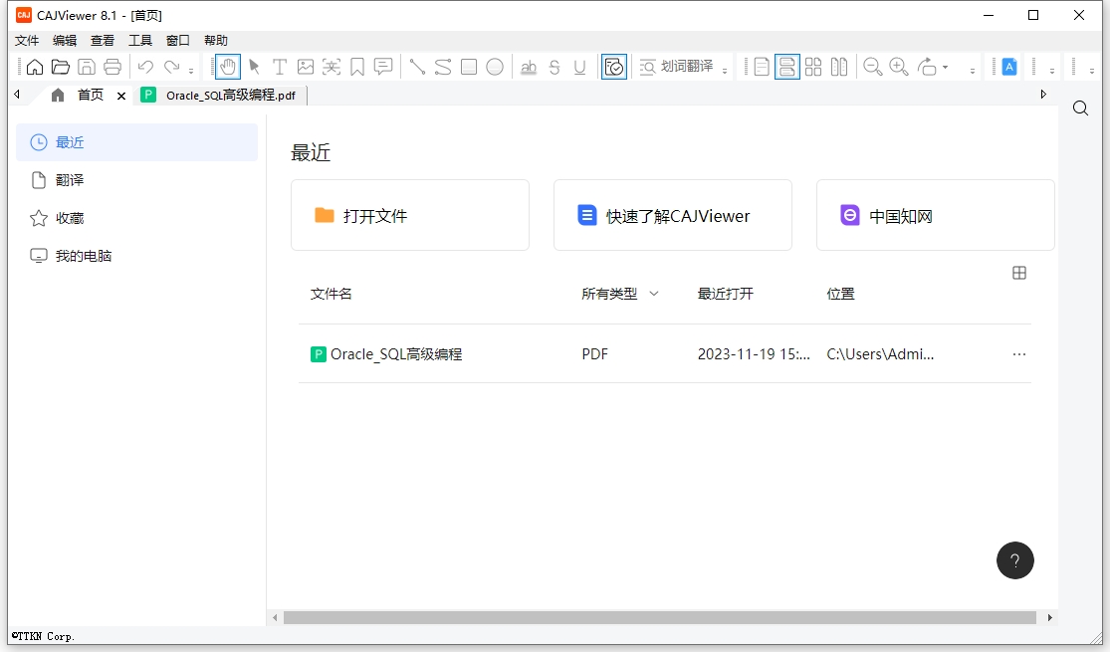Select the hand pan tool

[228, 67]
